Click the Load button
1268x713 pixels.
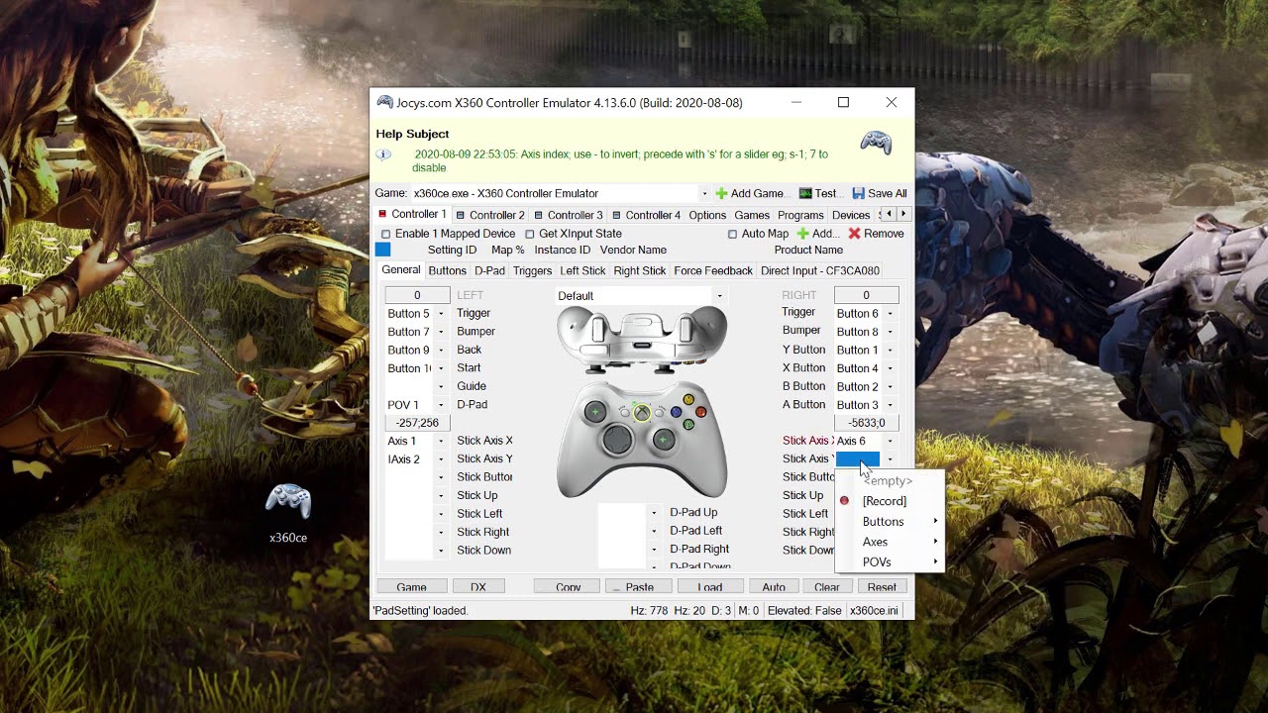point(710,587)
